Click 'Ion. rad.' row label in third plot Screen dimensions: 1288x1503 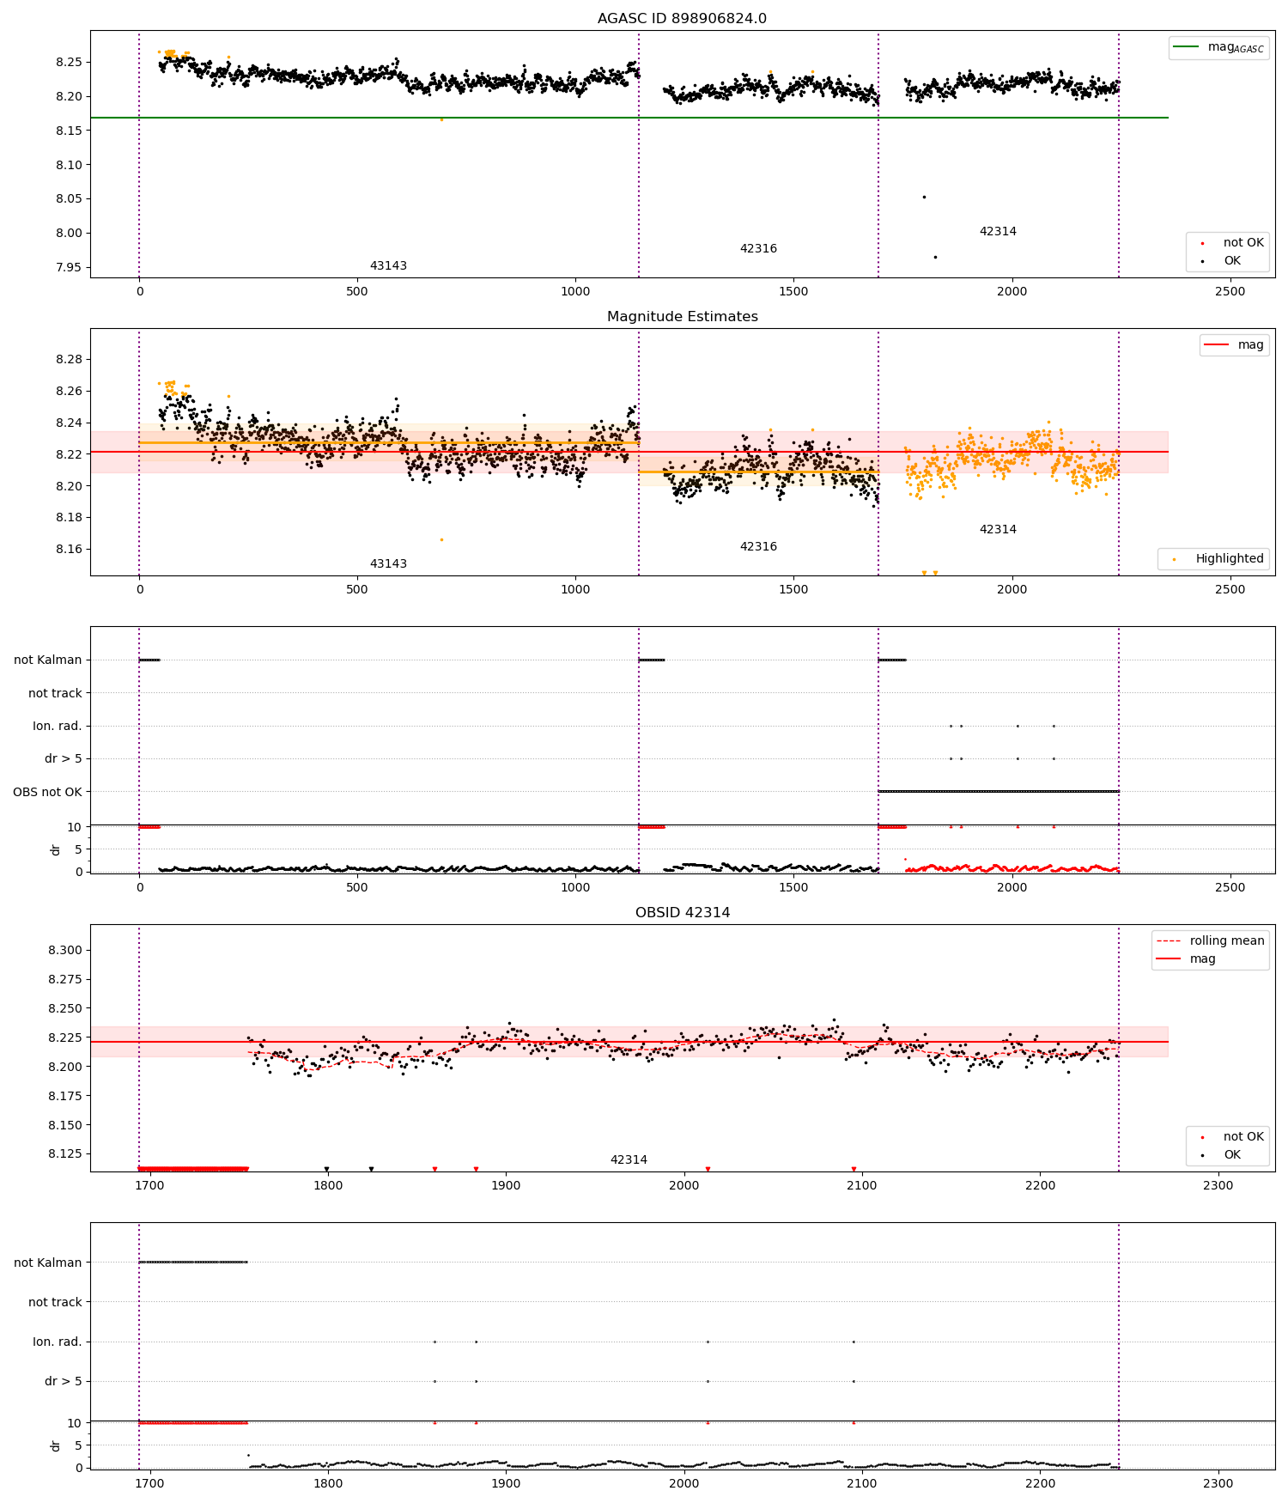click(57, 727)
